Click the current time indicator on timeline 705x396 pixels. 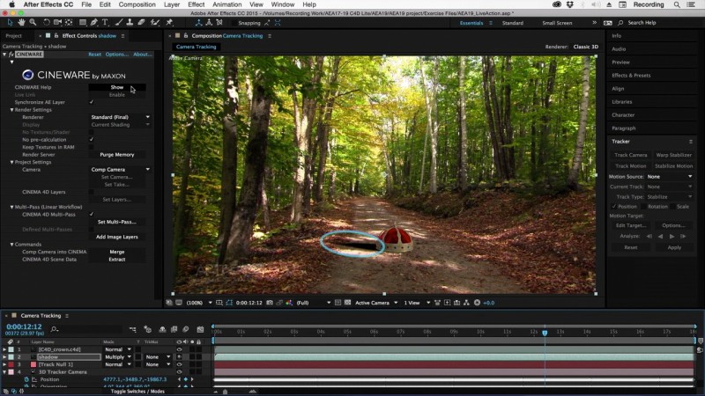coord(545,333)
